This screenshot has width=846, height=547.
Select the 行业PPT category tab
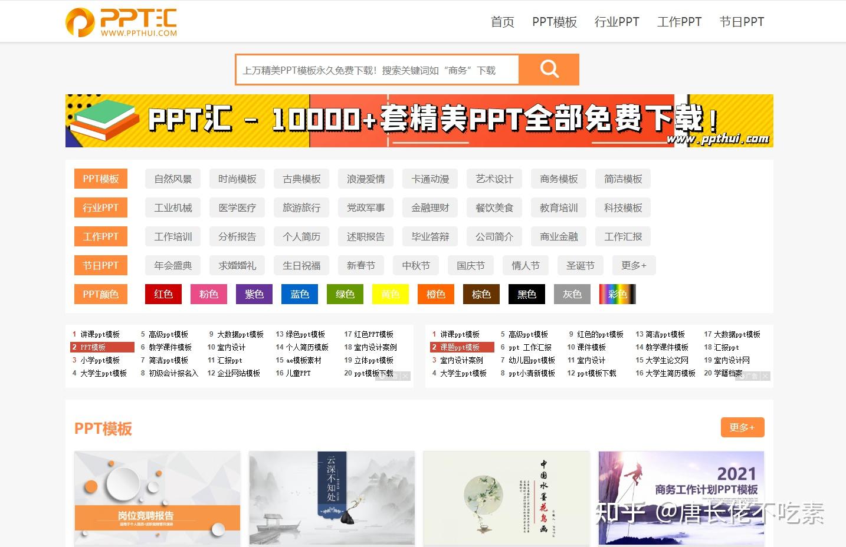[x=100, y=207]
